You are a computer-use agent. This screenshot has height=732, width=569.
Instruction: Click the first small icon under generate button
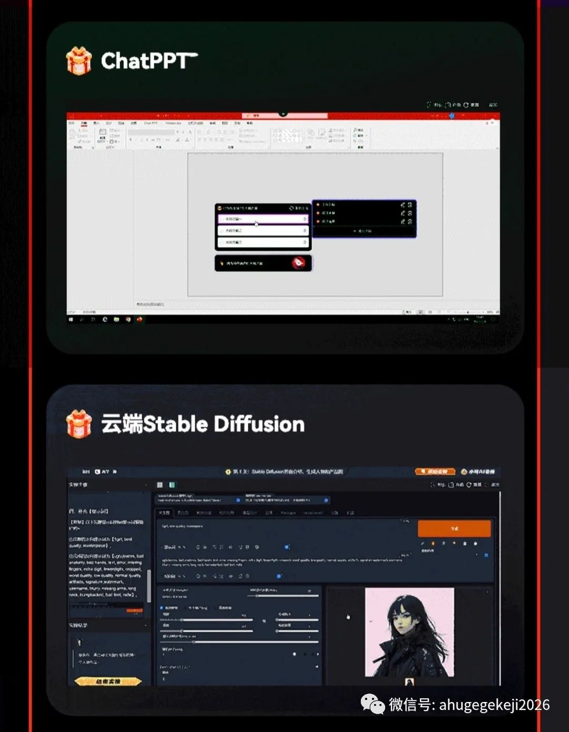[423, 543]
